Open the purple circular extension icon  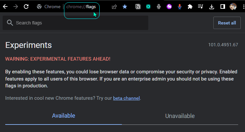(x=169, y=7)
